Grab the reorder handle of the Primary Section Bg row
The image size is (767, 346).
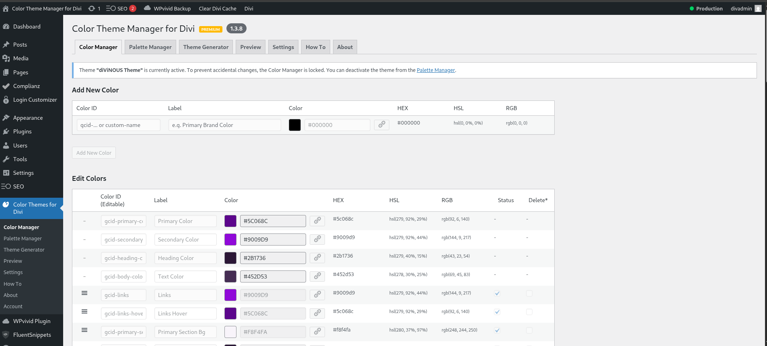click(84, 330)
